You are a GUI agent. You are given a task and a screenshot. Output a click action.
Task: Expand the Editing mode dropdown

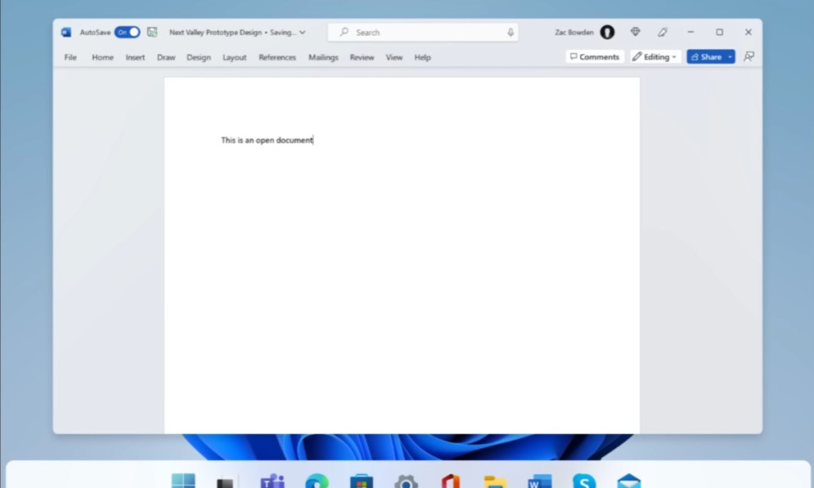pyautogui.click(x=655, y=57)
